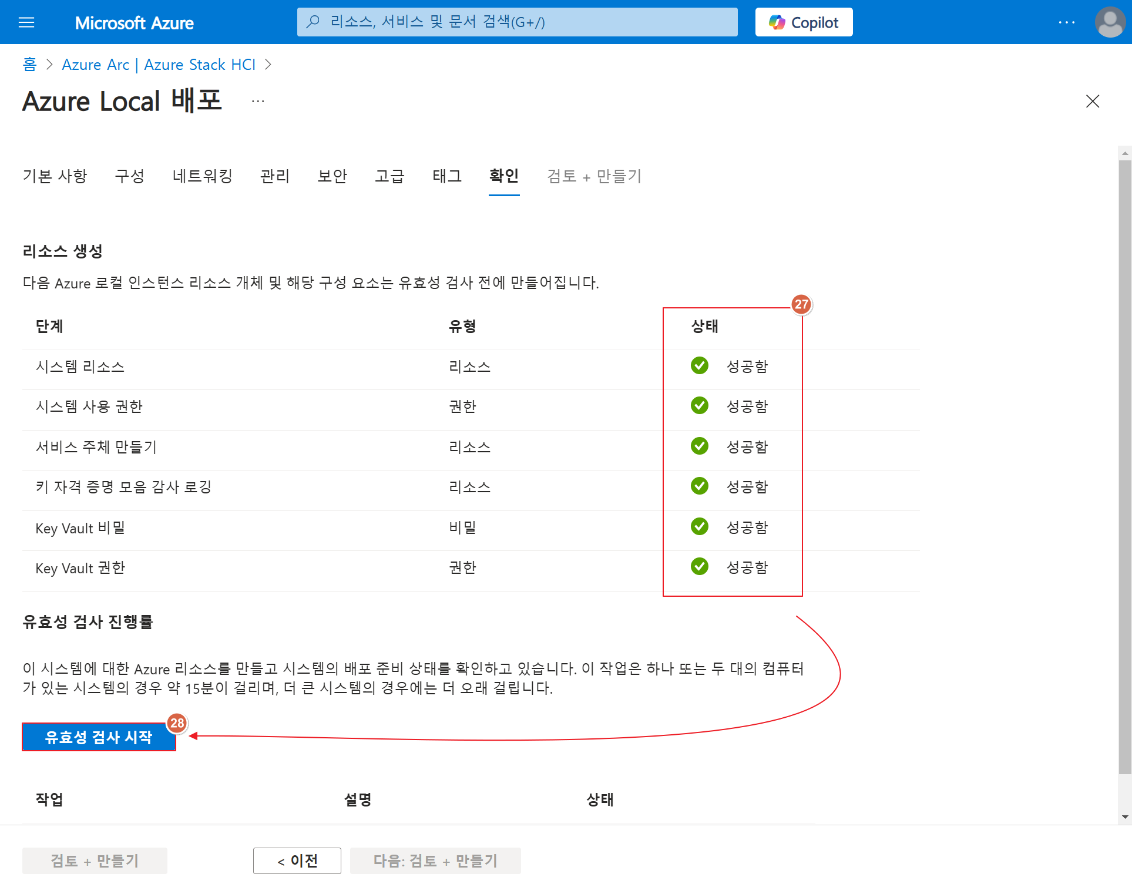Switch to the 보안 tab
Image resolution: width=1132 pixels, height=894 pixels.
point(332,176)
